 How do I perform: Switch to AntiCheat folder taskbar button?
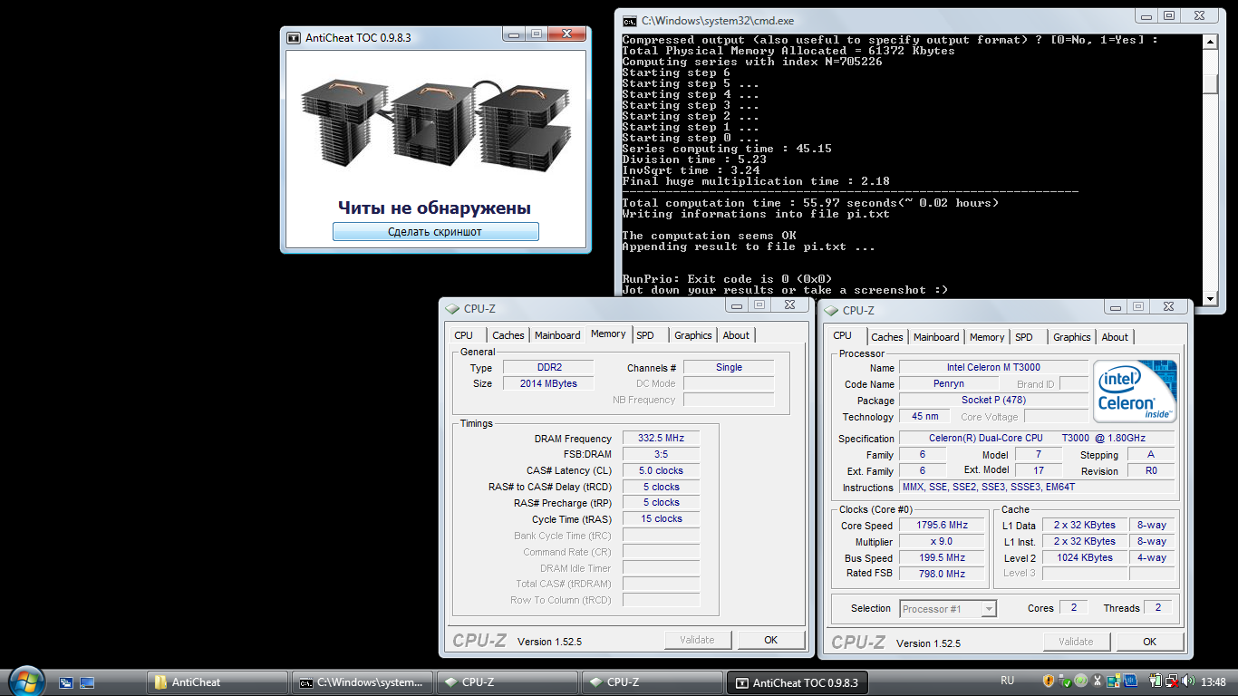218,682
